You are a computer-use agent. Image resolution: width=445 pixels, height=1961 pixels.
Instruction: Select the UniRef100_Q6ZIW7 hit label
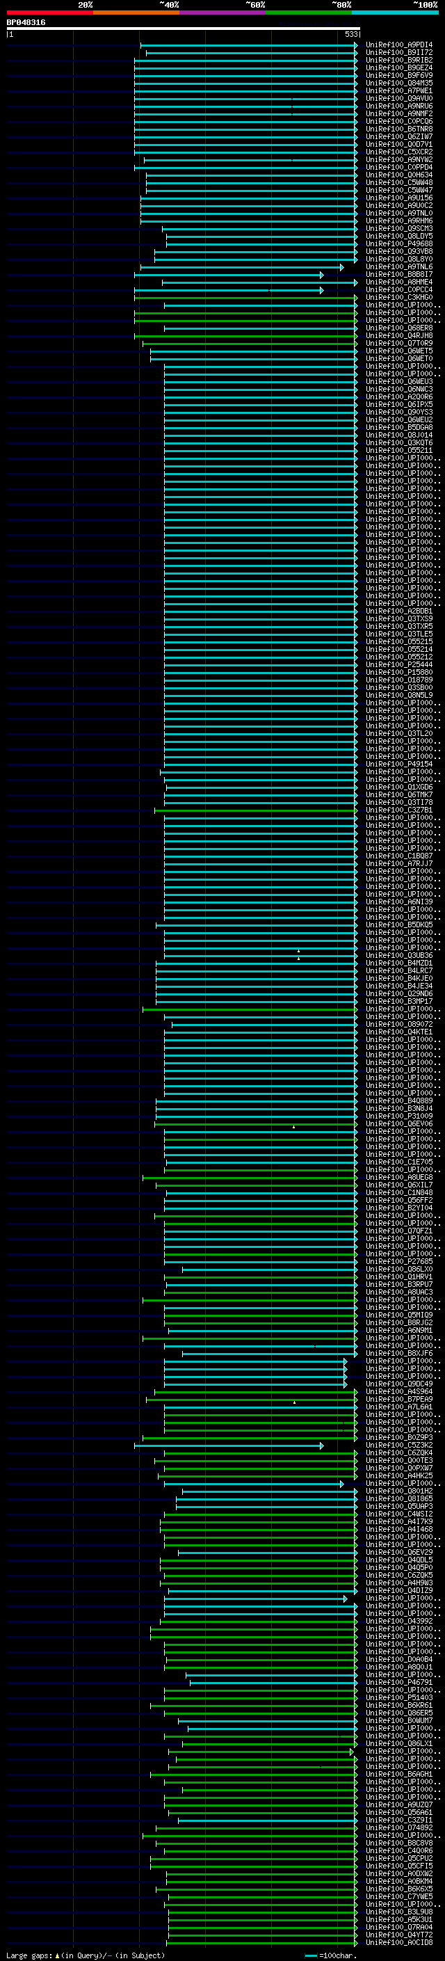(398, 137)
